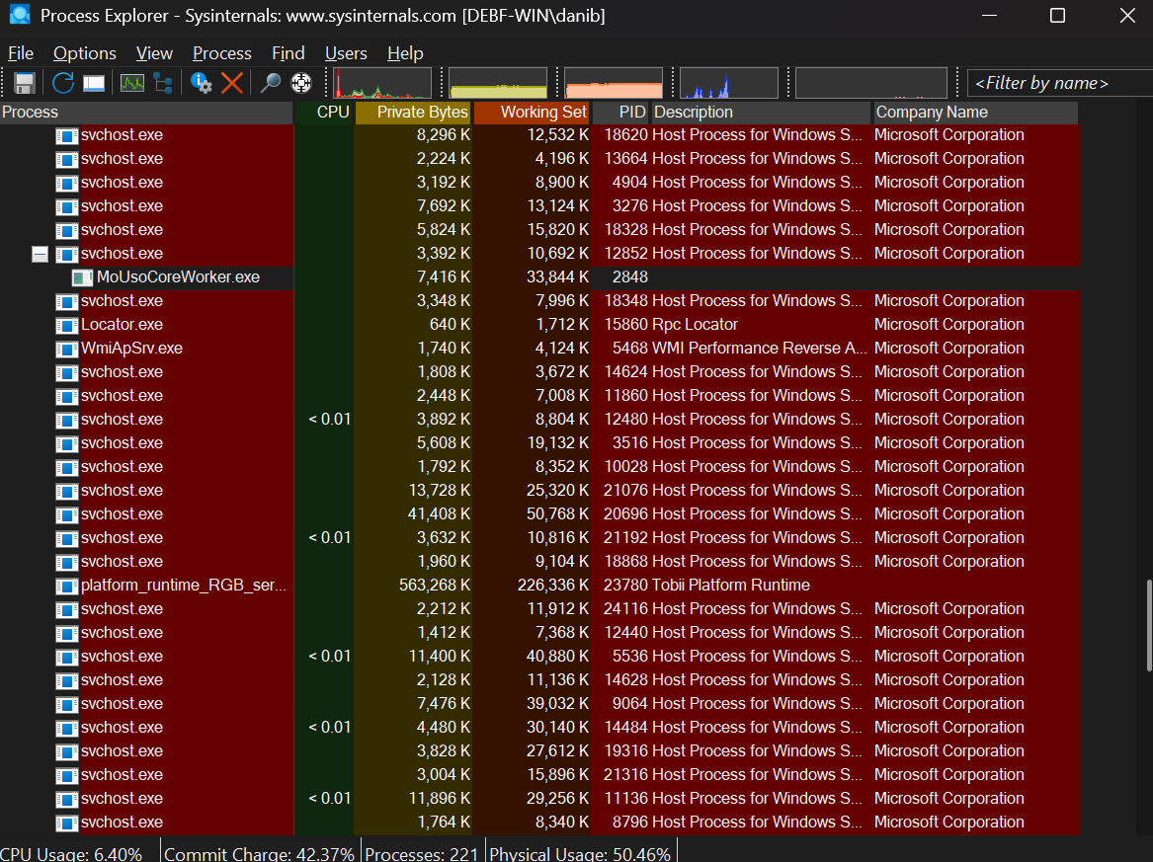The width and height of the screenshot is (1153, 862).
Task: Open the Options menu
Action: (84, 53)
